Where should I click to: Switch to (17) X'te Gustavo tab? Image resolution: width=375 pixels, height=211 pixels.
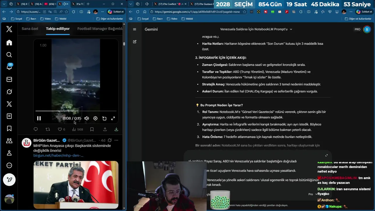(202, 4)
